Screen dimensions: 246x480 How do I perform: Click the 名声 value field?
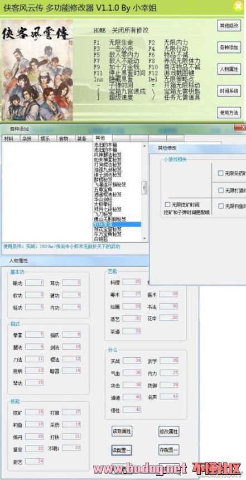(168, 397)
